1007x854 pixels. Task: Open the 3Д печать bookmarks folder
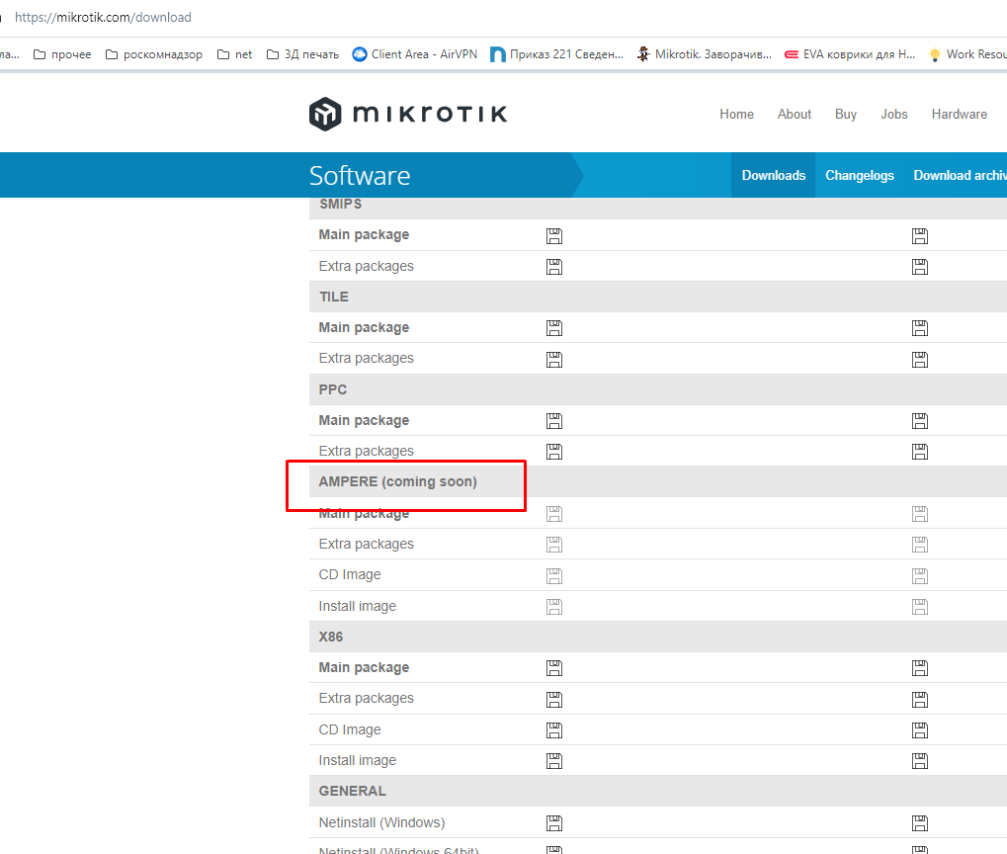302,54
